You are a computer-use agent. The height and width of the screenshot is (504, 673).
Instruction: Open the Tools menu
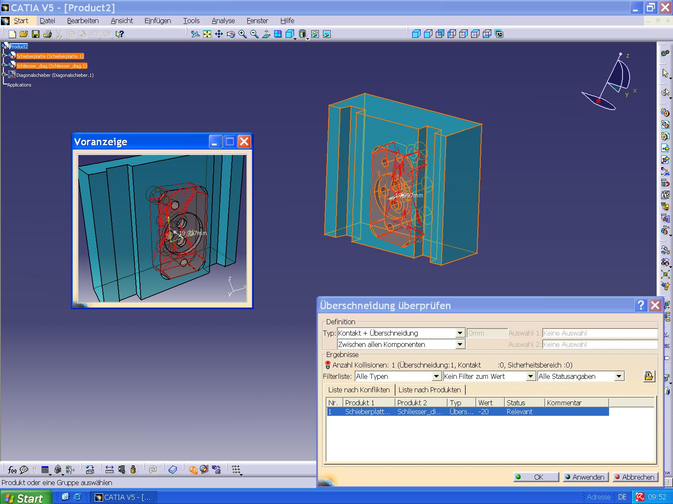(x=191, y=21)
